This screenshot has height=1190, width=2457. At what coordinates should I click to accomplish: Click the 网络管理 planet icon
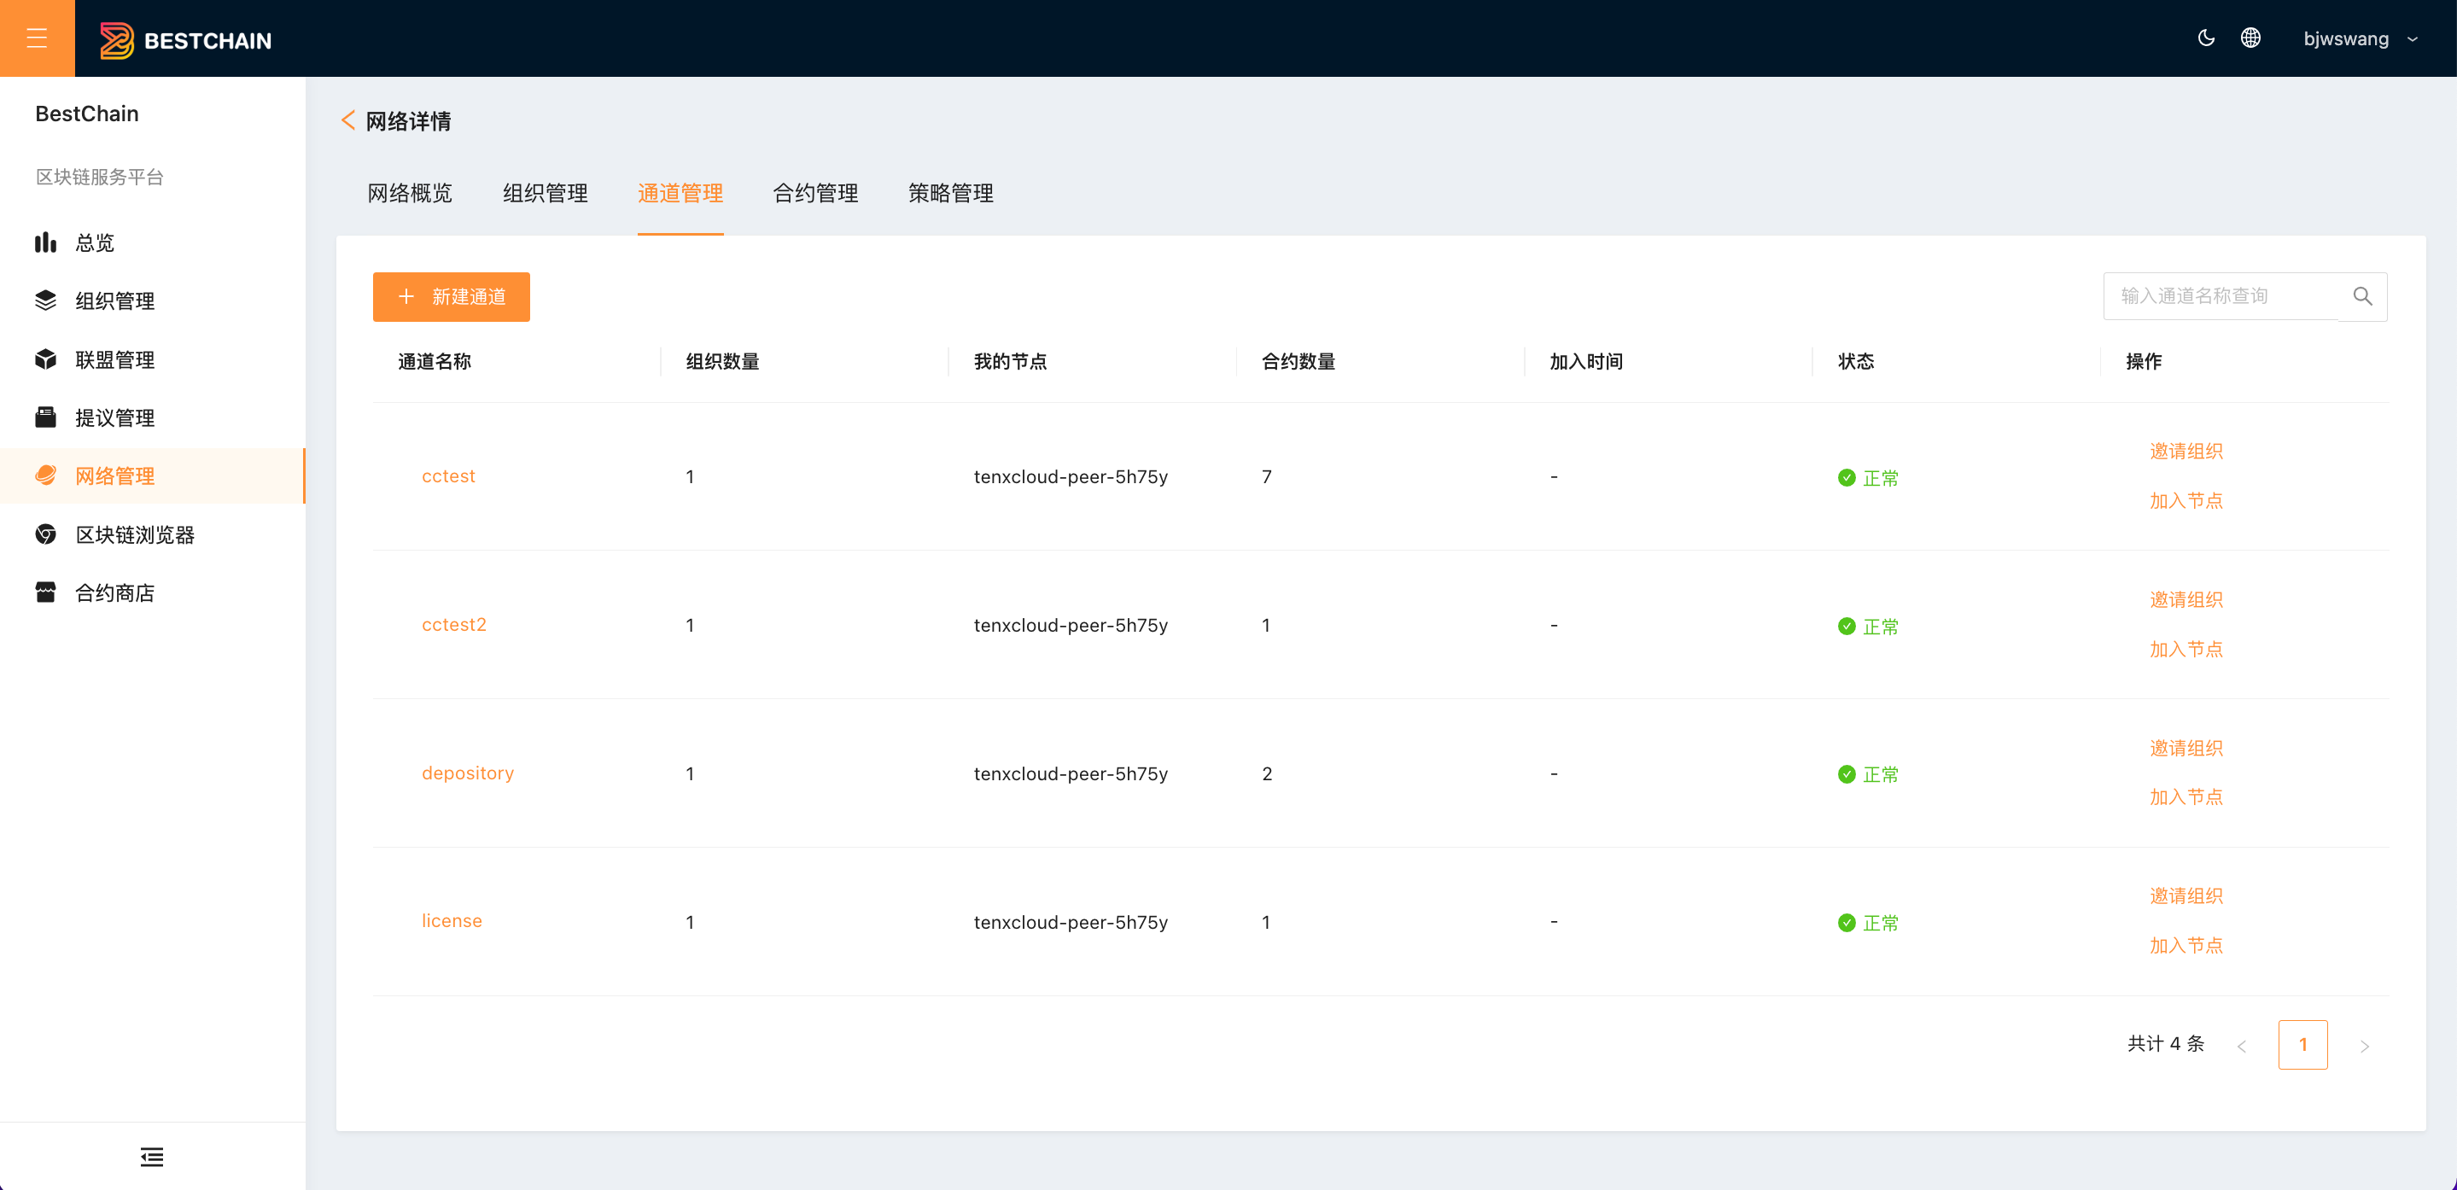pos(46,475)
